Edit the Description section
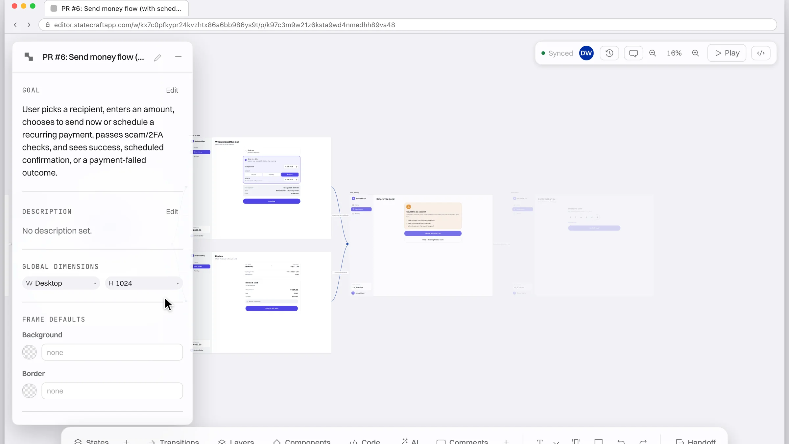 point(172,212)
